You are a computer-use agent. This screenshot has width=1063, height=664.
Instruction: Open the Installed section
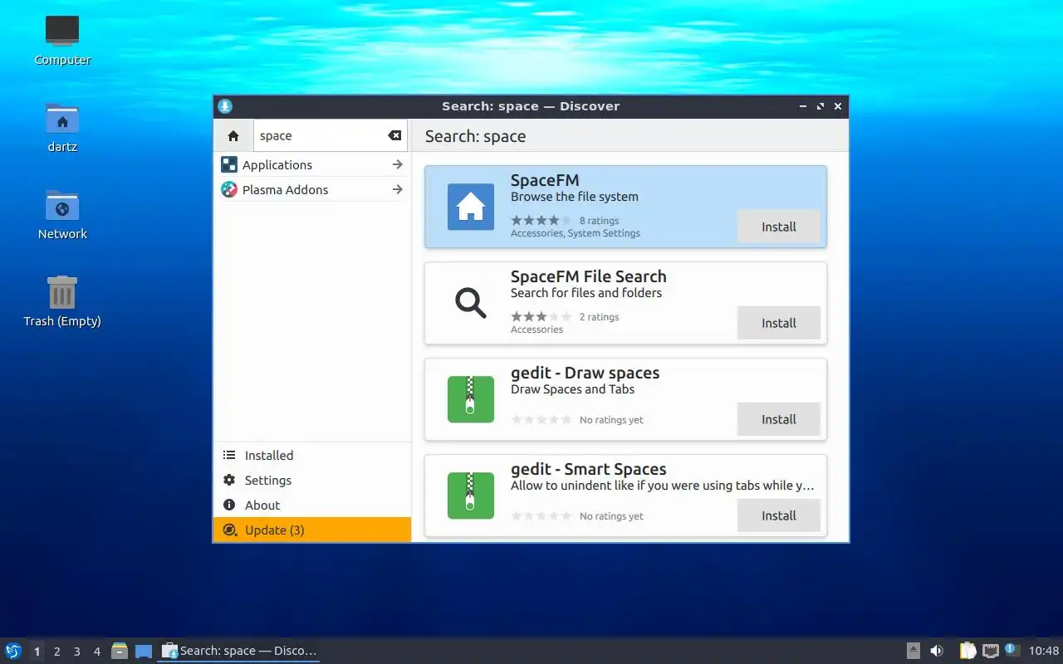312,455
